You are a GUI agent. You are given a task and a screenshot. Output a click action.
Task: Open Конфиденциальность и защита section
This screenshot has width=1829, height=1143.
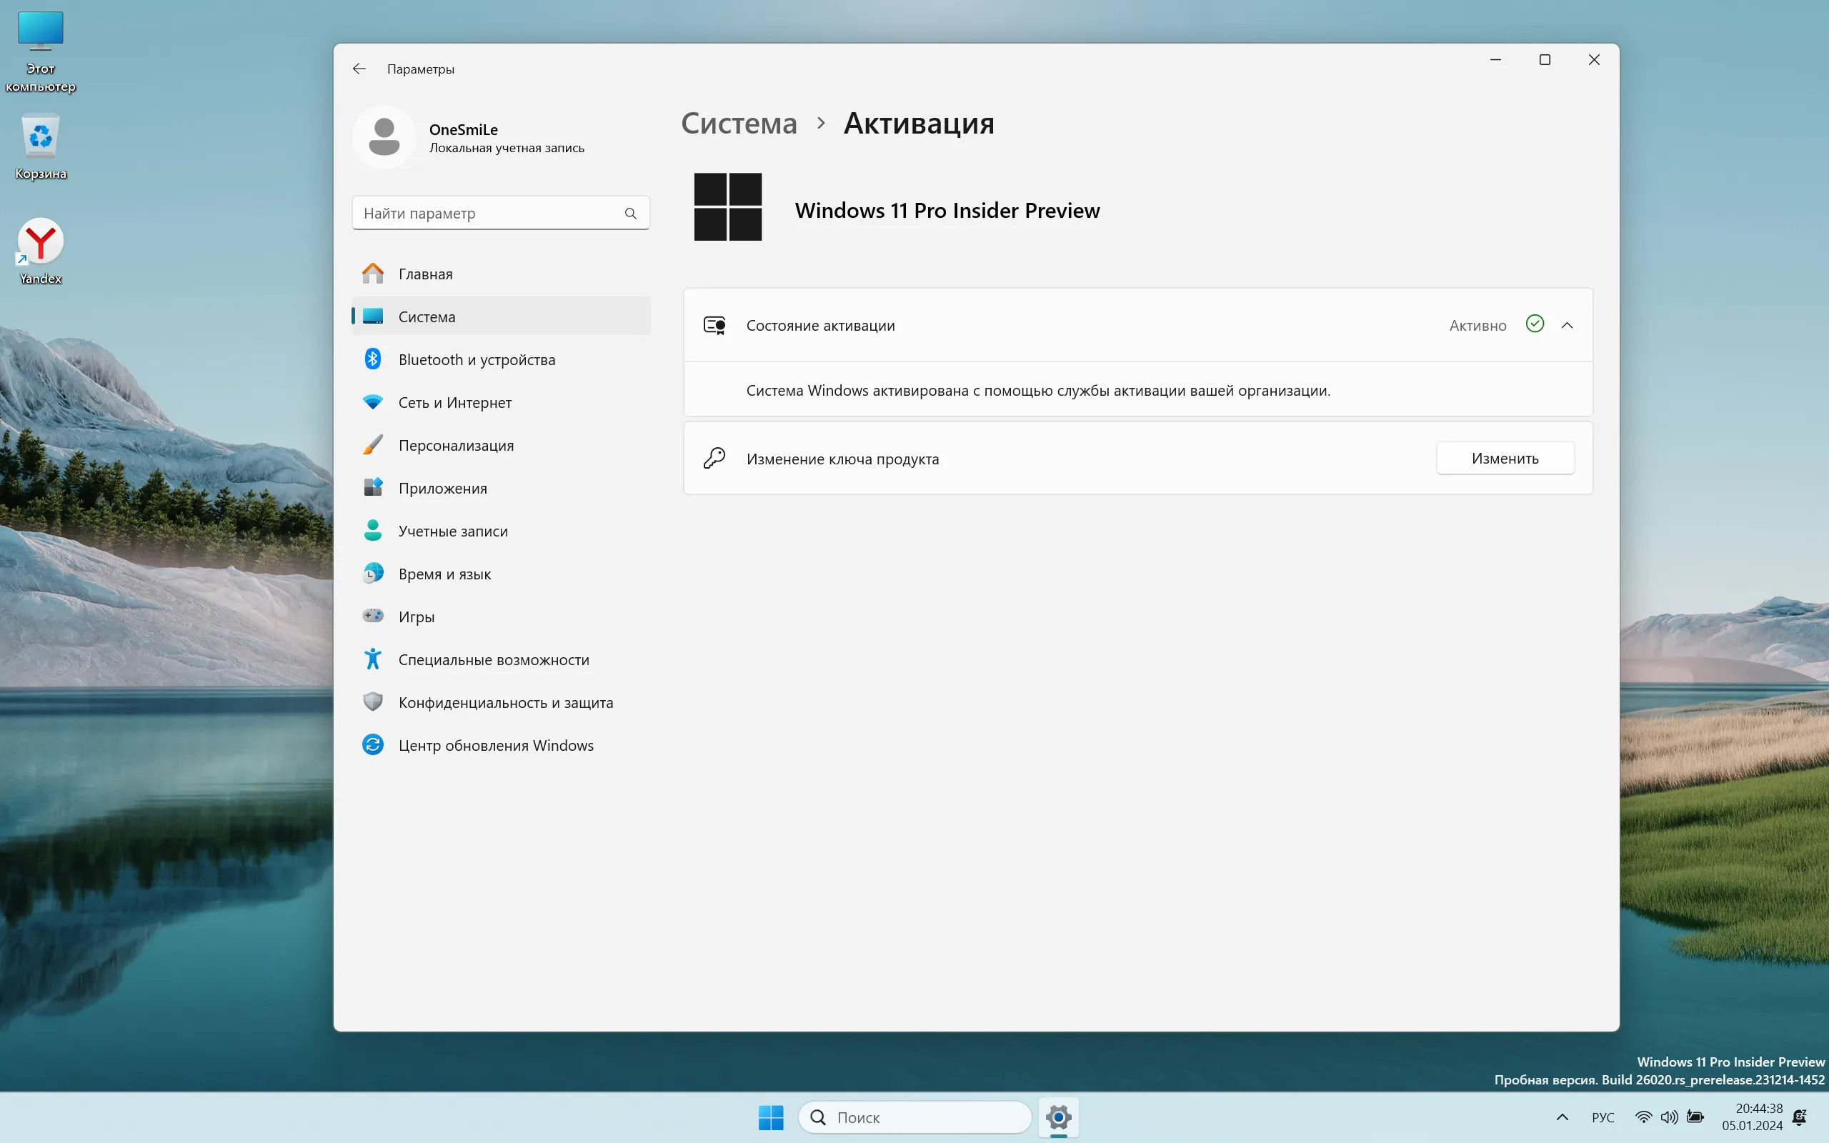point(506,702)
